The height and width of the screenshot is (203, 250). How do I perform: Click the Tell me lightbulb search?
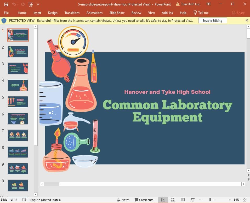click(x=201, y=13)
